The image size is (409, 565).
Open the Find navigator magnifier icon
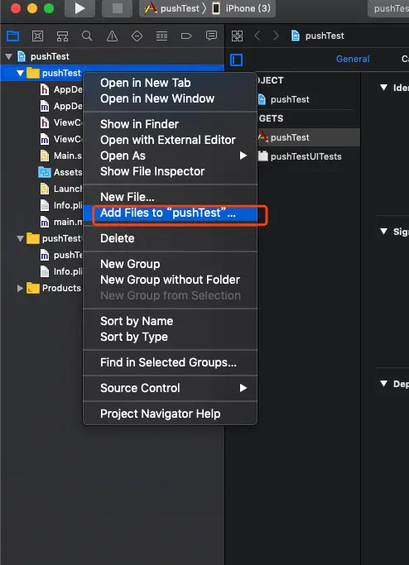(x=87, y=36)
